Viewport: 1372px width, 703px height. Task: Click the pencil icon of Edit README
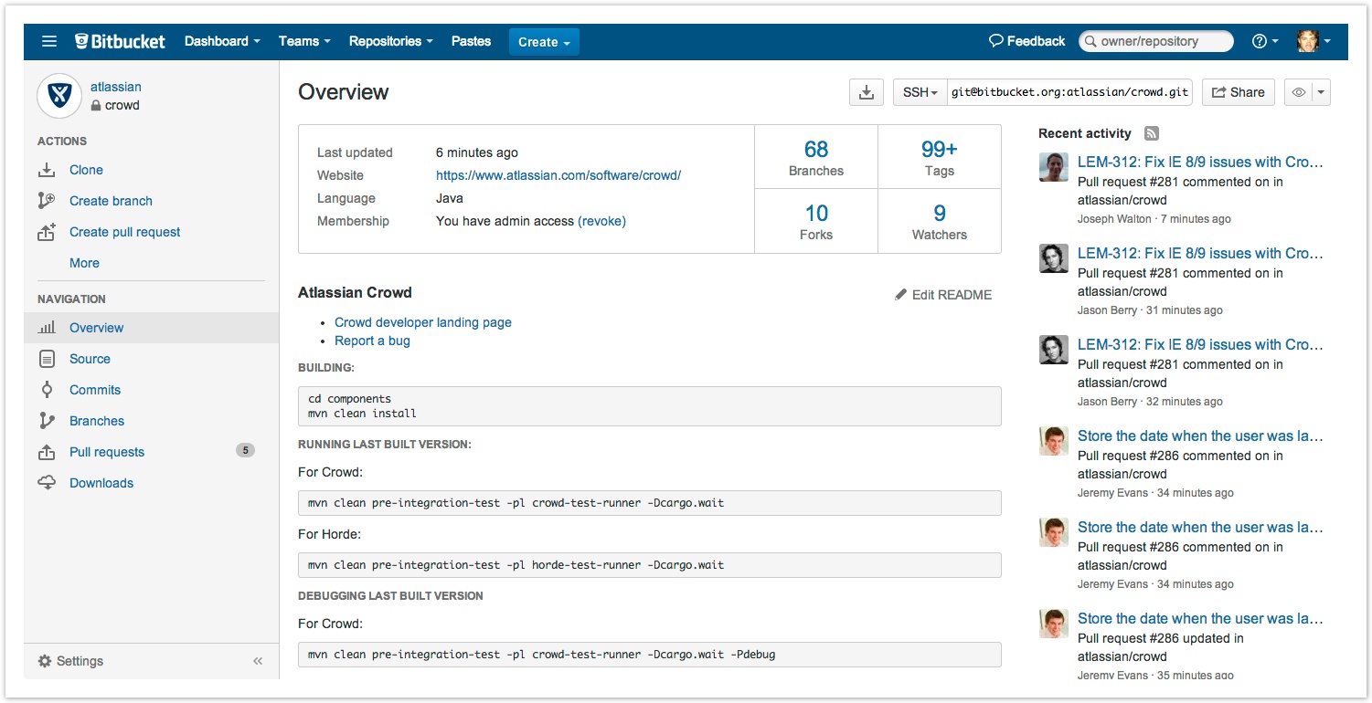(901, 295)
